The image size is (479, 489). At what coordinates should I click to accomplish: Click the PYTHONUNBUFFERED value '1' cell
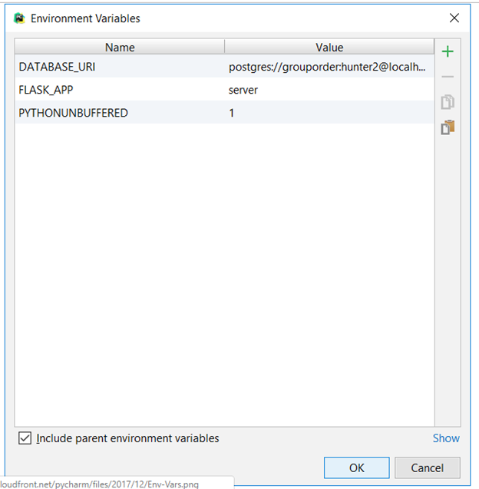(232, 113)
